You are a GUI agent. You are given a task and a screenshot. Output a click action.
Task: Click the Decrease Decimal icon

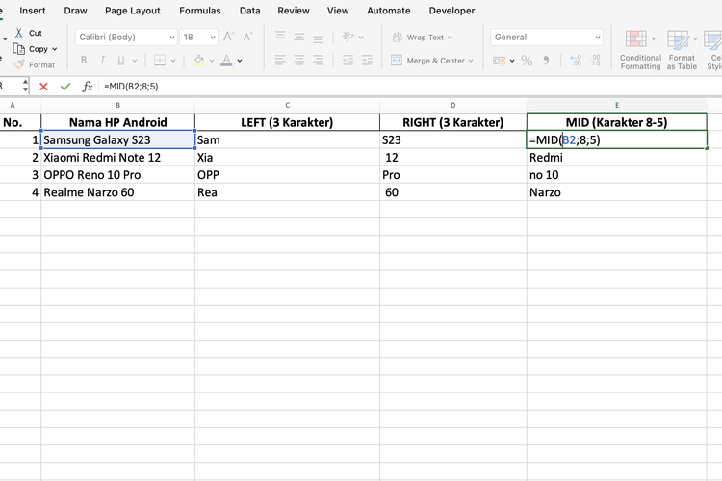[595, 61]
